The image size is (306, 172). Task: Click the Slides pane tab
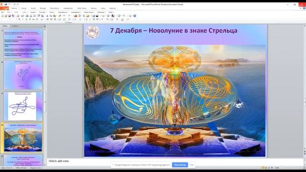click(5, 26)
